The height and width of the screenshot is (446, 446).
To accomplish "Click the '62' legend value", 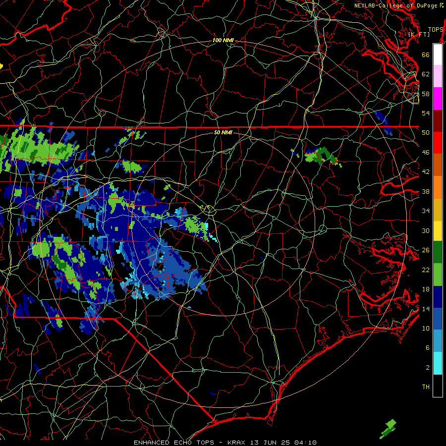I will pyautogui.click(x=426, y=74).
